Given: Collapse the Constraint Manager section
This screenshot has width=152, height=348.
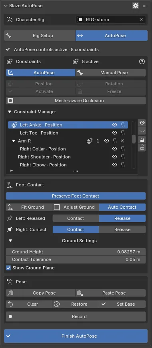Looking at the screenshot, I should pyautogui.click(x=9, y=112).
